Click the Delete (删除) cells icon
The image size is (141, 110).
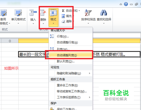tap(43, 13)
